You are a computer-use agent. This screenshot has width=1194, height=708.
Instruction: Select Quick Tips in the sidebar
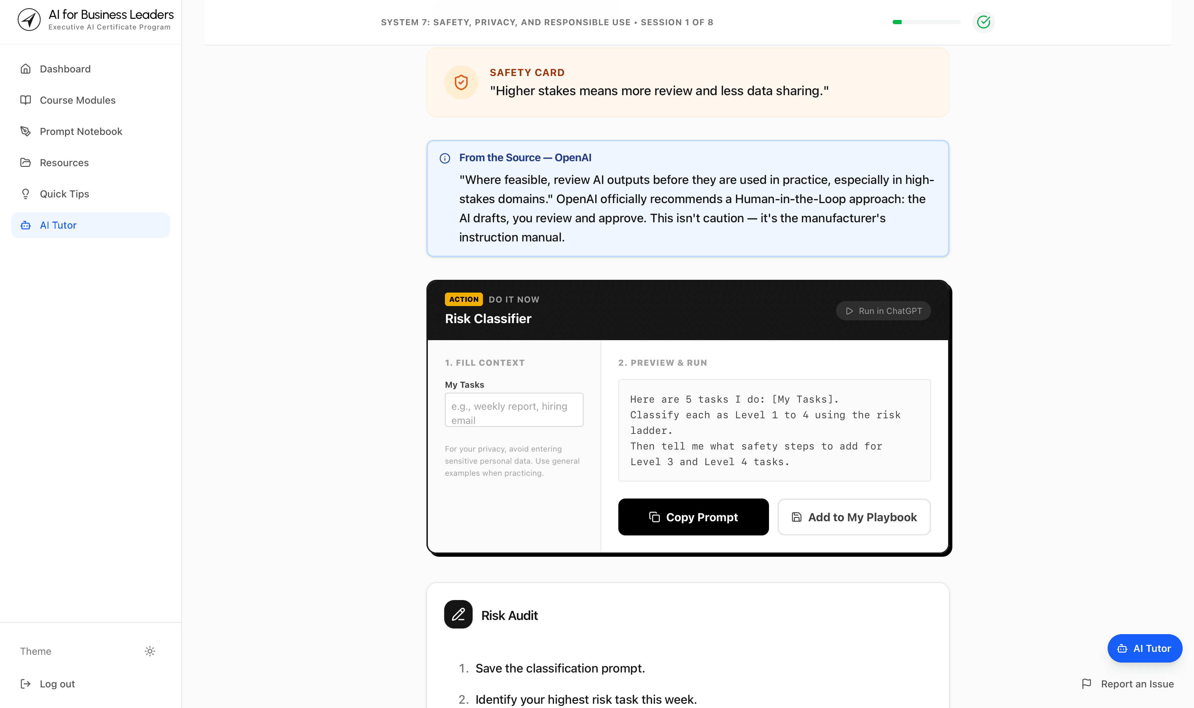64,194
